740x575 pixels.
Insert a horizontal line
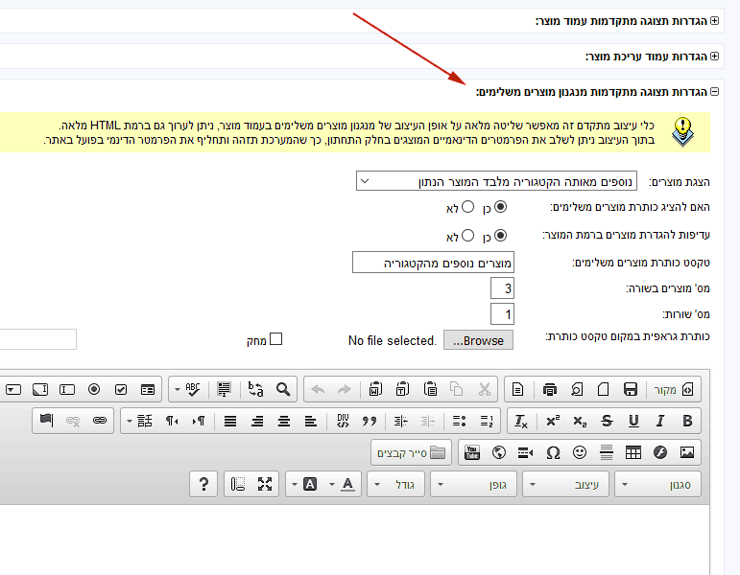click(607, 452)
